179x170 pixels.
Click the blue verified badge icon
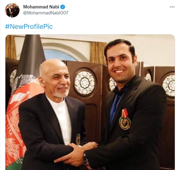(x=62, y=7)
